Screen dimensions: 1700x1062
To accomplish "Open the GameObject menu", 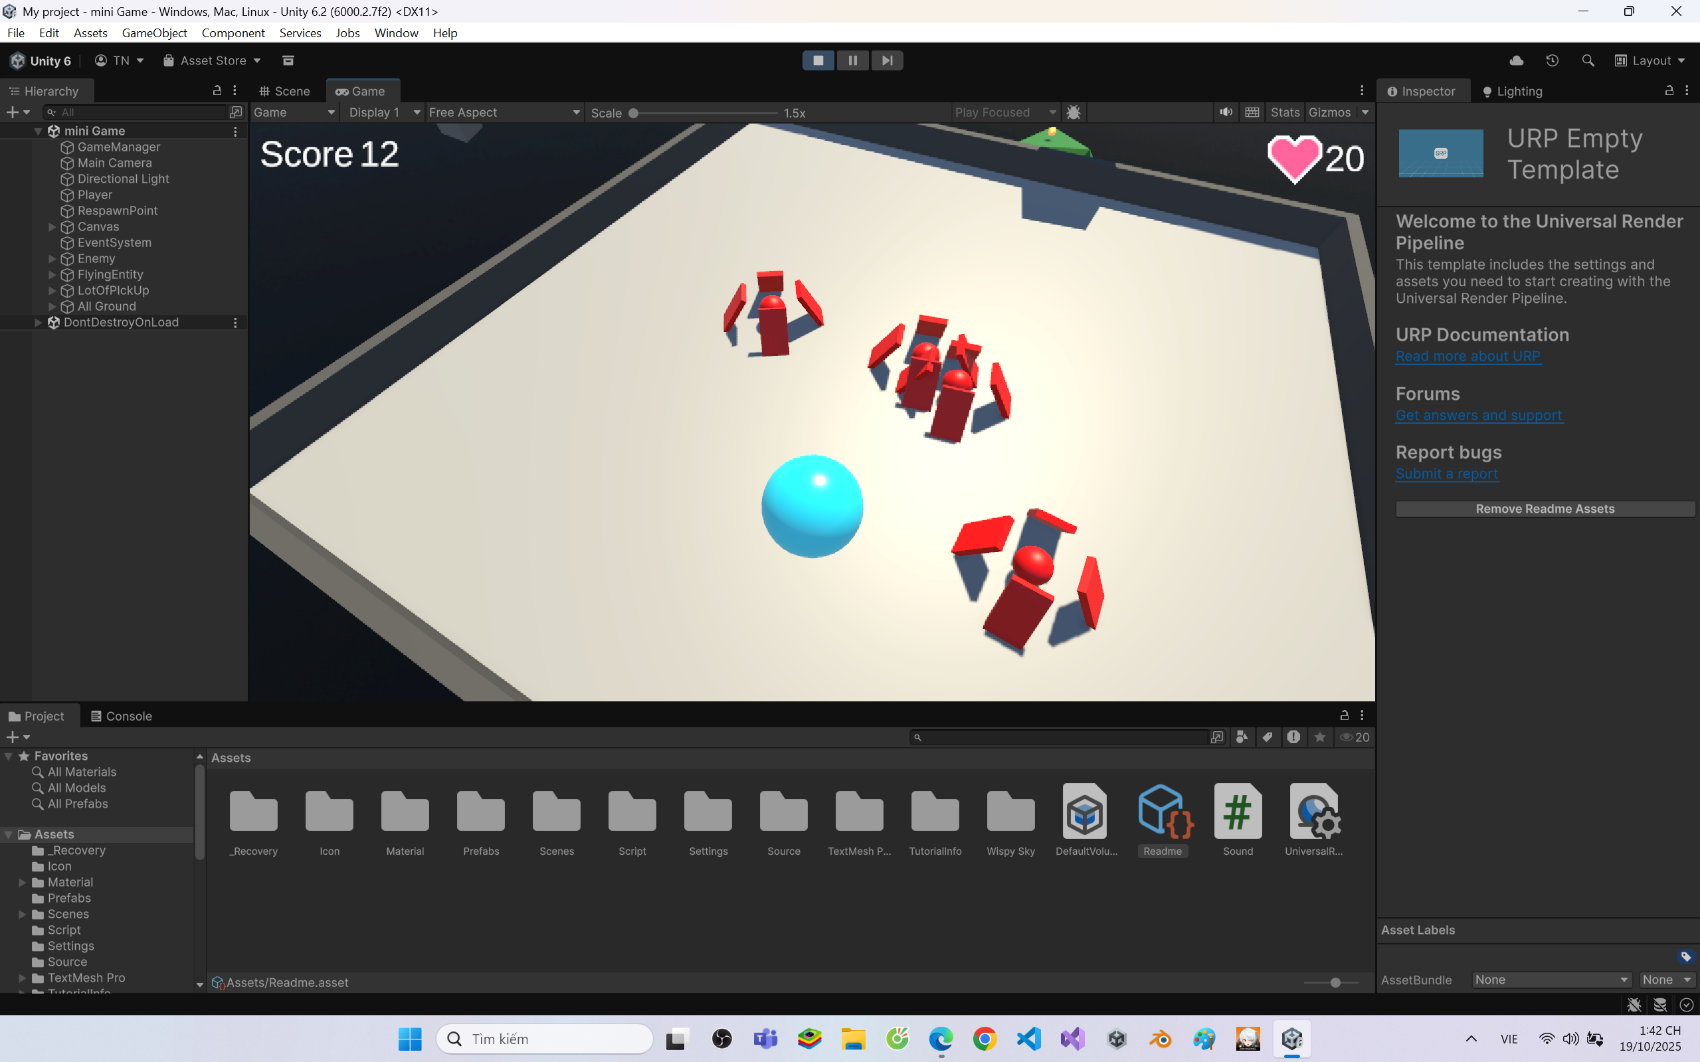I will pos(154,33).
